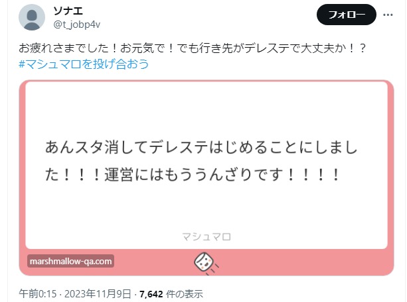Click the 大丈夫か！？ end of tweet text
Image resolution: width=407 pixels, height=302 pixels.
coord(333,48)
